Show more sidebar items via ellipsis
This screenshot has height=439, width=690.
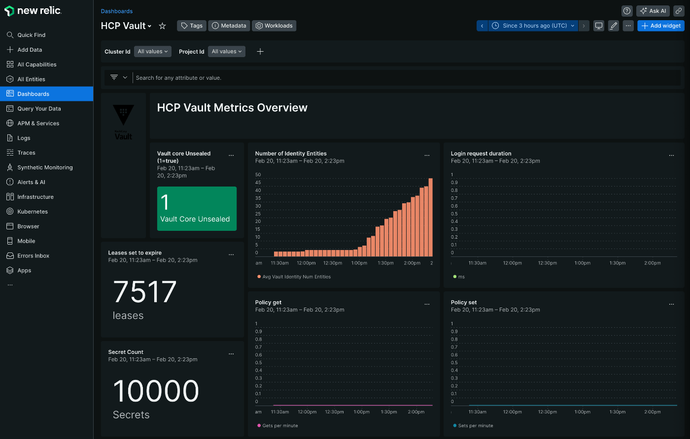(10, 285)
